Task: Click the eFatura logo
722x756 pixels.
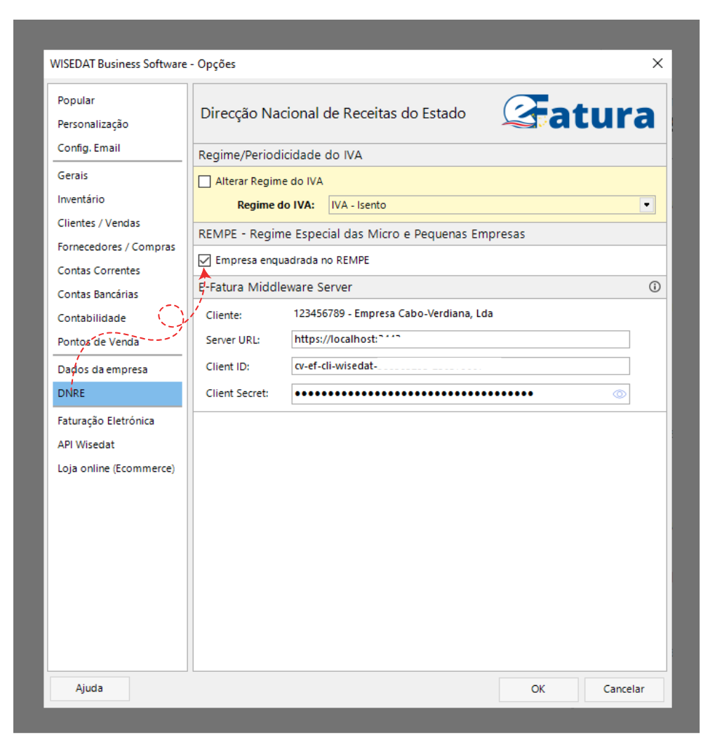Action: pyautogui.click(x=578, y=112)
